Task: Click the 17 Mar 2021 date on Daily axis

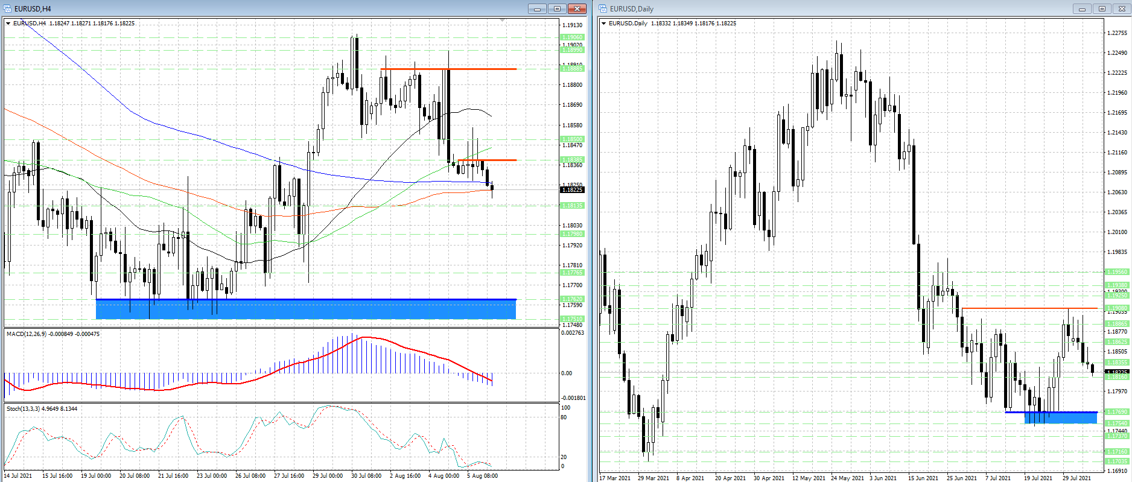Action: tap(615, 478)
